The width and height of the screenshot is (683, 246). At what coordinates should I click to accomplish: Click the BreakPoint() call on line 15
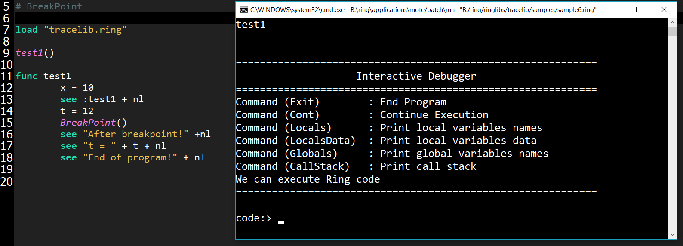tap(93, 123)
